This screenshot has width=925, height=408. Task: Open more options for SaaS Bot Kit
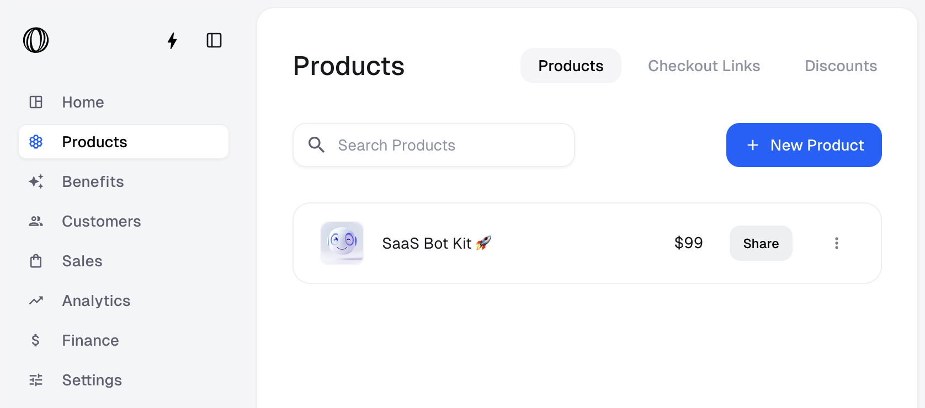point(837,243)
